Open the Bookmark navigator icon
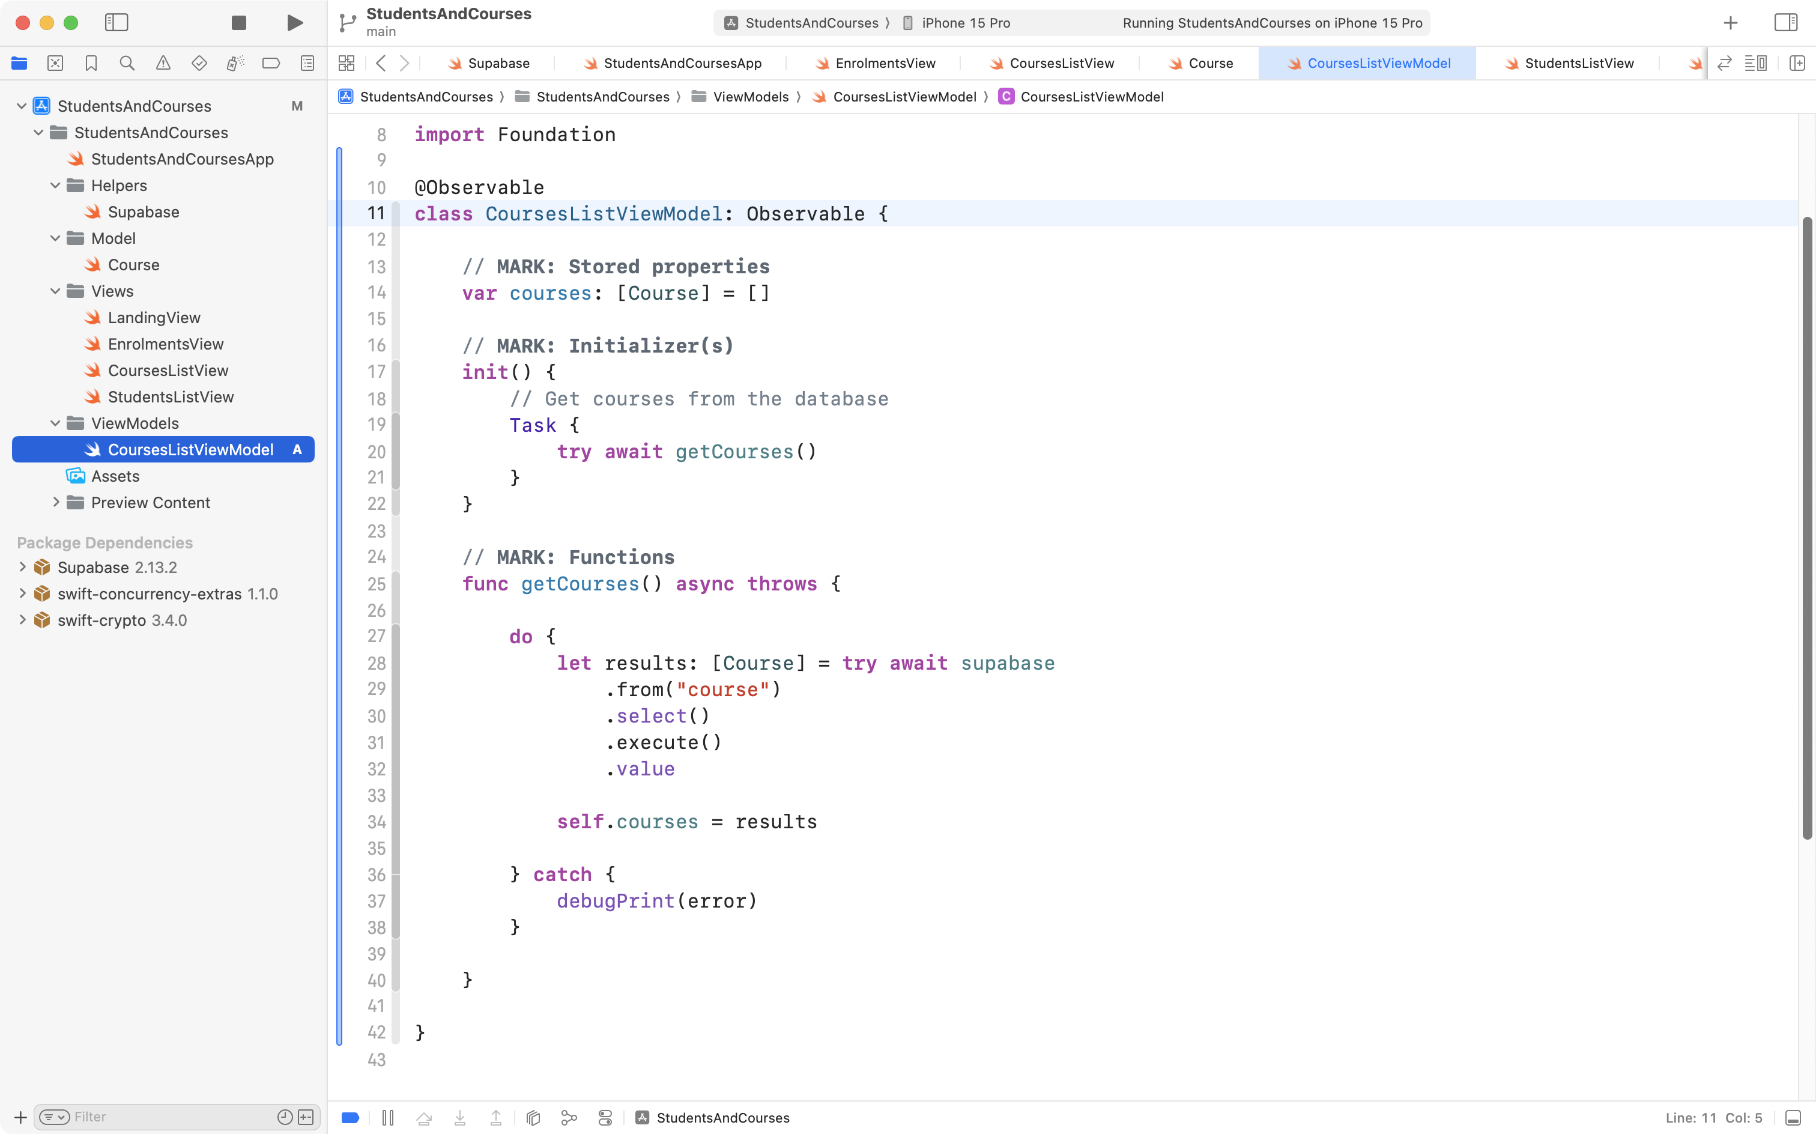Screen dimensions: 1816x1134 coord(91,63)
